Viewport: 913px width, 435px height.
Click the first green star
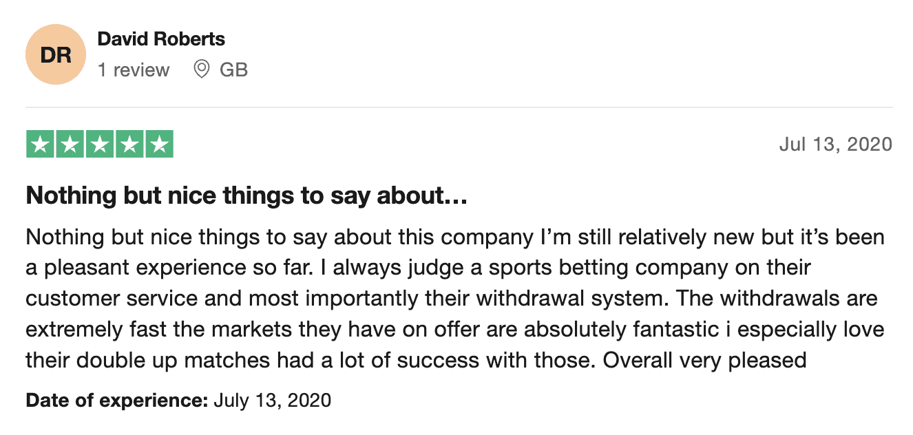point(40,145)
